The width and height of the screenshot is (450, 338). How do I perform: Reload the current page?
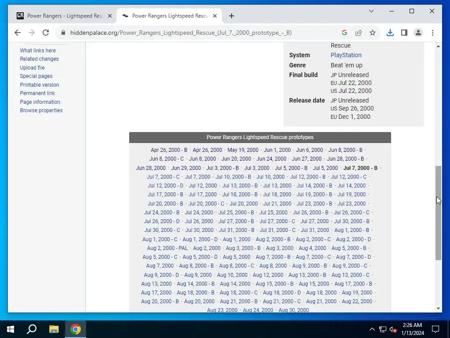tap(46, 33)
